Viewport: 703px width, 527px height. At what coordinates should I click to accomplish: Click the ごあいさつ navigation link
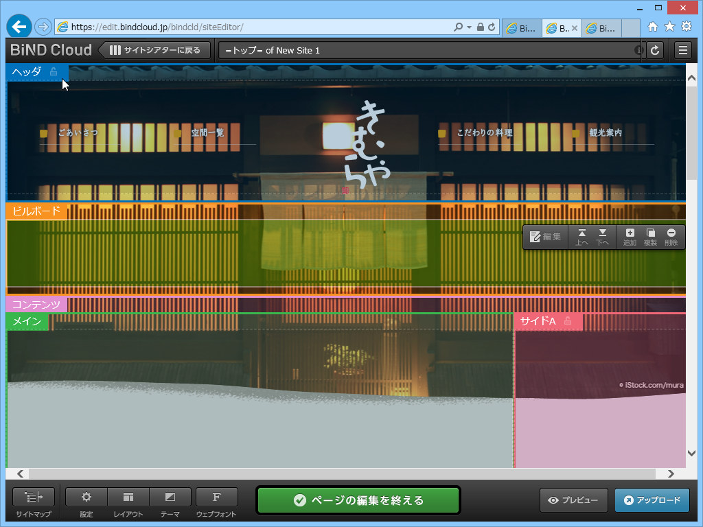tap(77, 132)
